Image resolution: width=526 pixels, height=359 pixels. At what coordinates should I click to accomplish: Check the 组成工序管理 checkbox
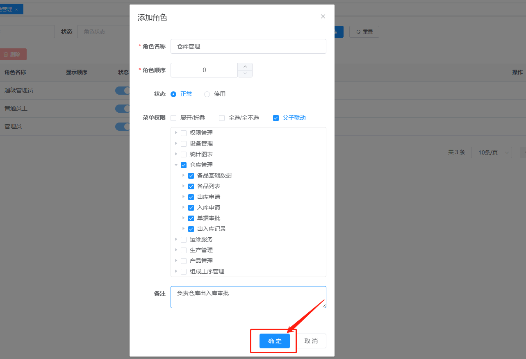pos(184,272)
